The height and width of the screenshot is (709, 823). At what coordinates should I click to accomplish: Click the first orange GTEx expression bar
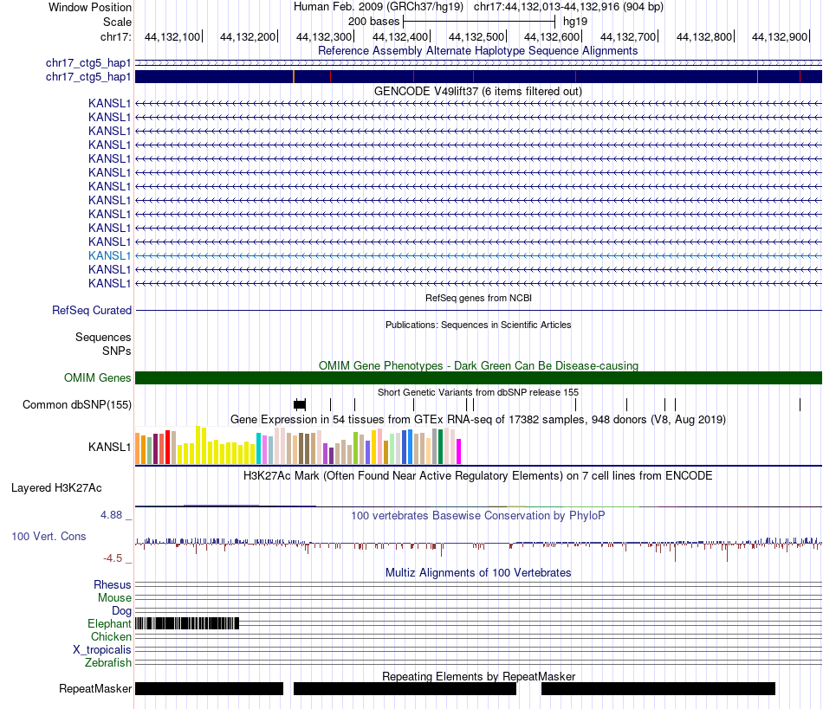pos(138,448)
